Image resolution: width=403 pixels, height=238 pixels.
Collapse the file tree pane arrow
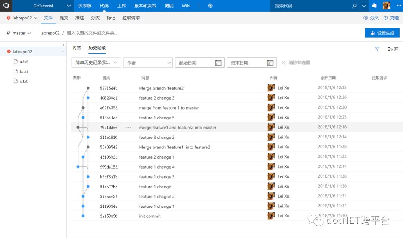tap(63, 45)
